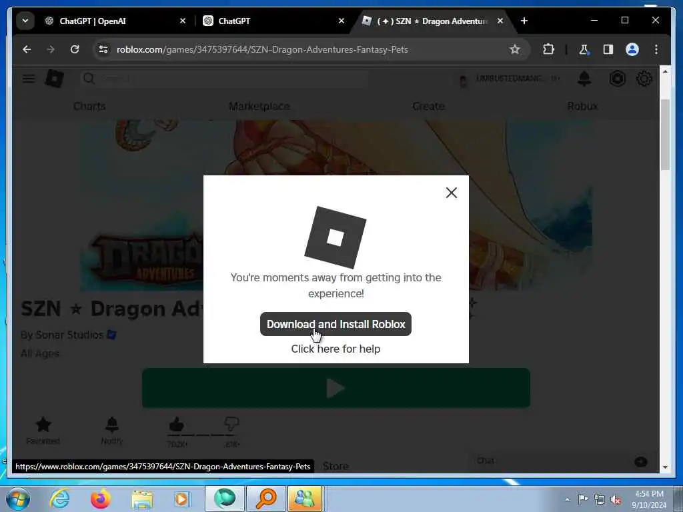Reload the Roblox page
683x512 pixels.
75,49
